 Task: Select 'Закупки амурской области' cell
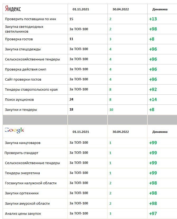pos(27,203)
